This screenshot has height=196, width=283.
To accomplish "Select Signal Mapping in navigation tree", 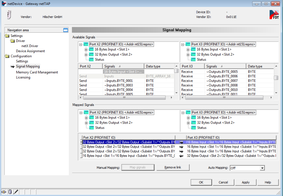I will pos(28,66).
